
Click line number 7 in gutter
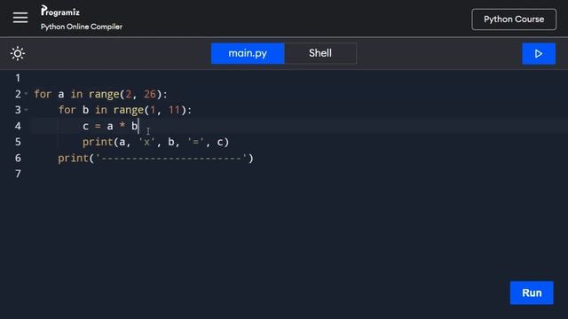click(18, 174)
